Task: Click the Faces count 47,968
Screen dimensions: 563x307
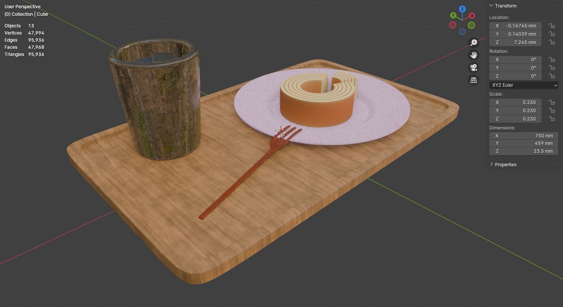Action: (36, 47)
